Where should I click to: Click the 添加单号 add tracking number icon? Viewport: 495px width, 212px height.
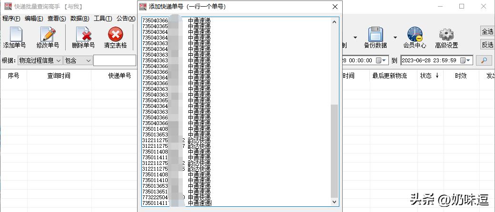point(14,38)
